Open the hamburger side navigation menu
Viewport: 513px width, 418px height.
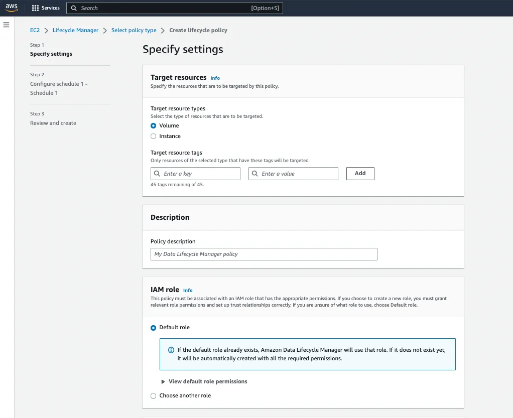[6, 25]
